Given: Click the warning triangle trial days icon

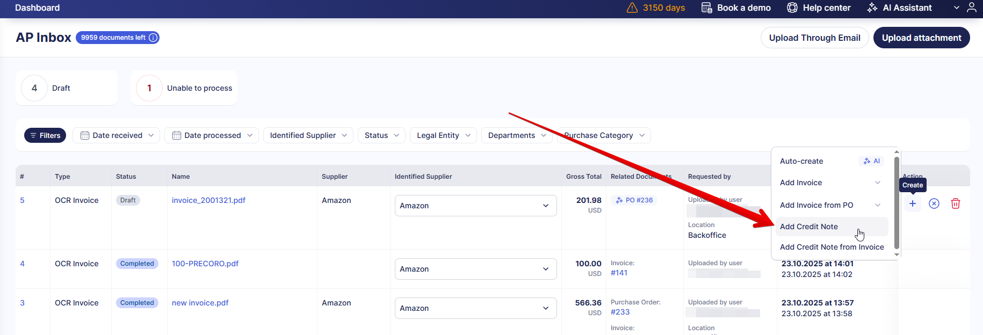Looking at the screenshot, I should pos(632,8).
